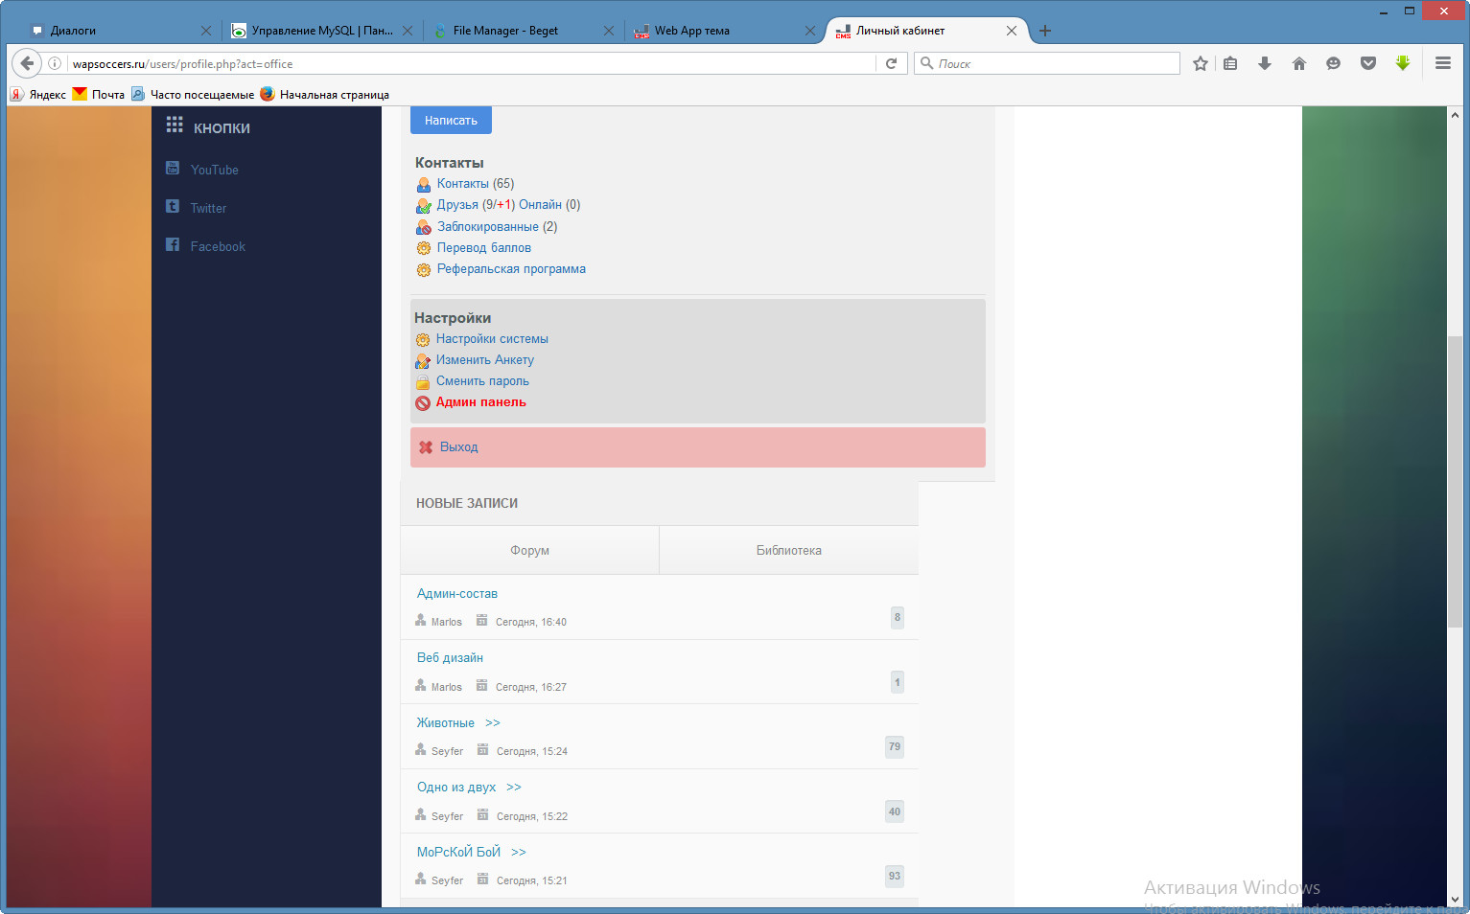Open the Админ панель link
The height and width of the screenshot is (914, 1470).
[480, 402]
